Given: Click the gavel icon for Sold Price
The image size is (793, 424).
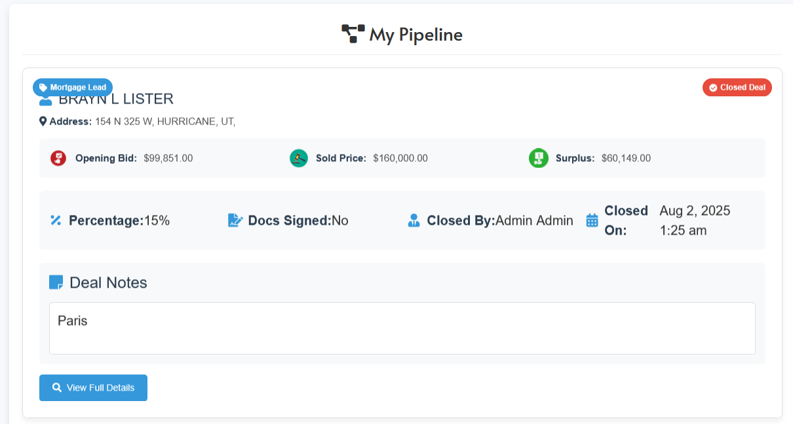Looking at the screenshot, I should pos(299,158).
